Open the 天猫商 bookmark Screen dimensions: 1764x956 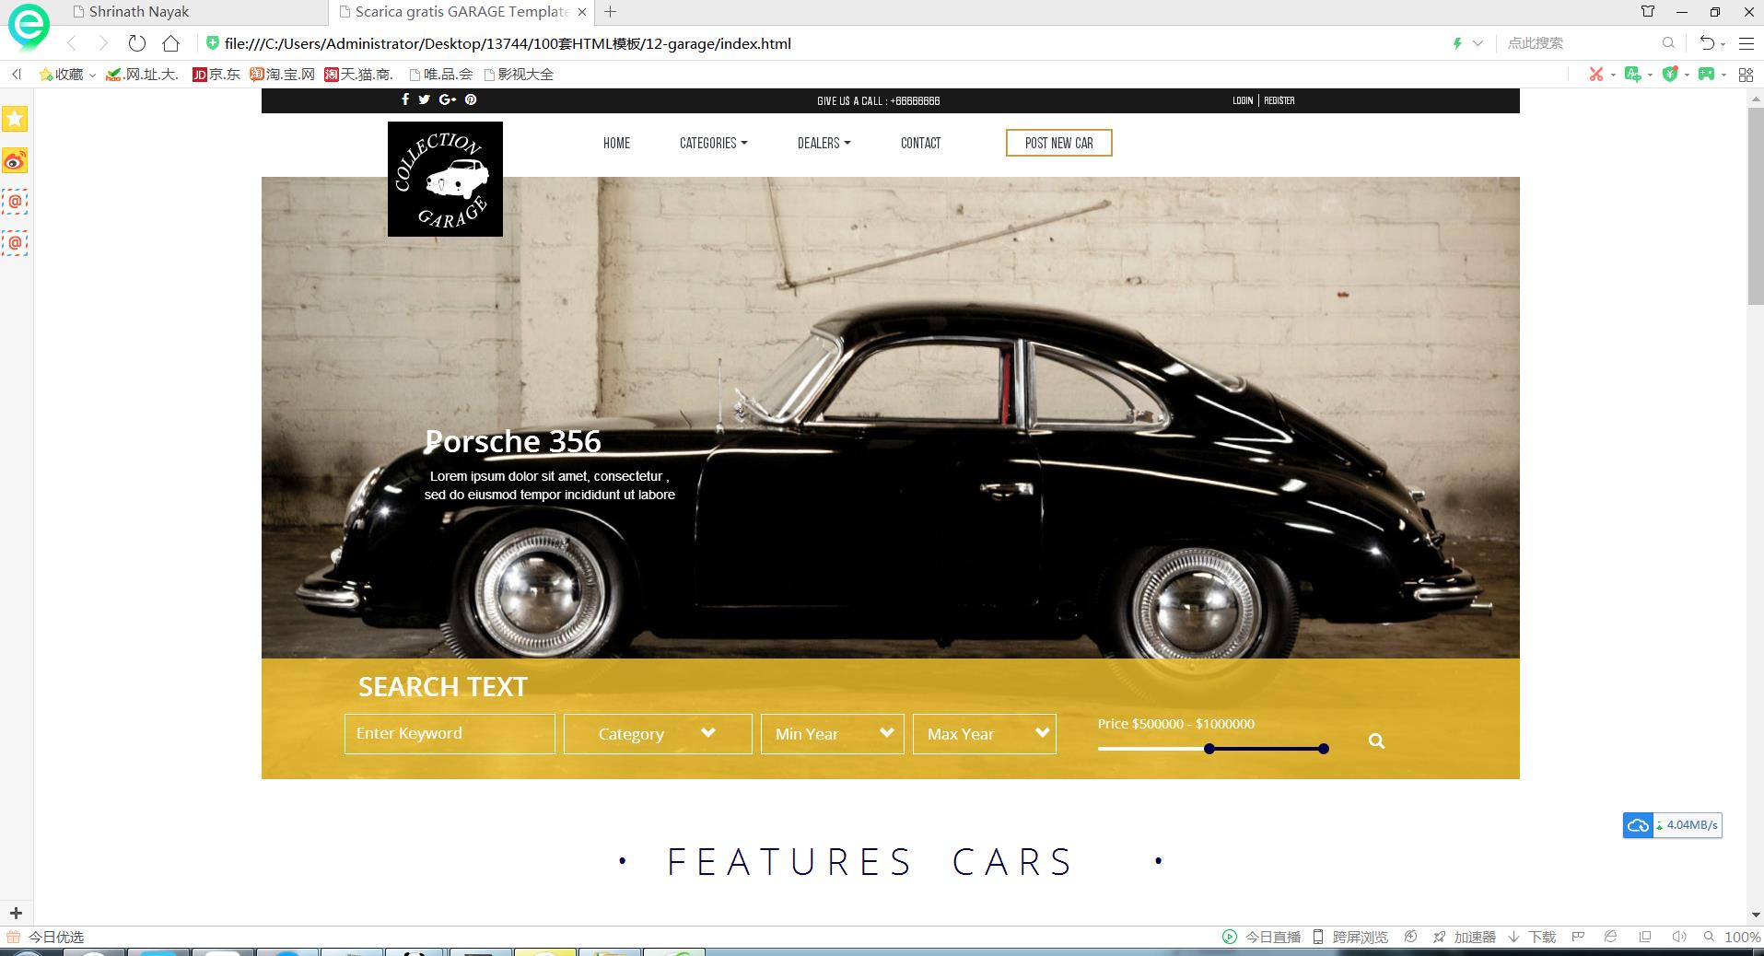click(x=359, y=75)
